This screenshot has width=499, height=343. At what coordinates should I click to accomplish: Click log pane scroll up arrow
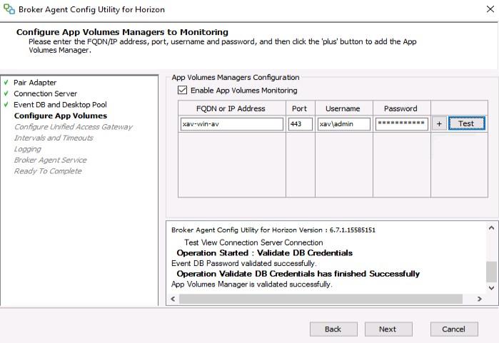pos(491,228)
